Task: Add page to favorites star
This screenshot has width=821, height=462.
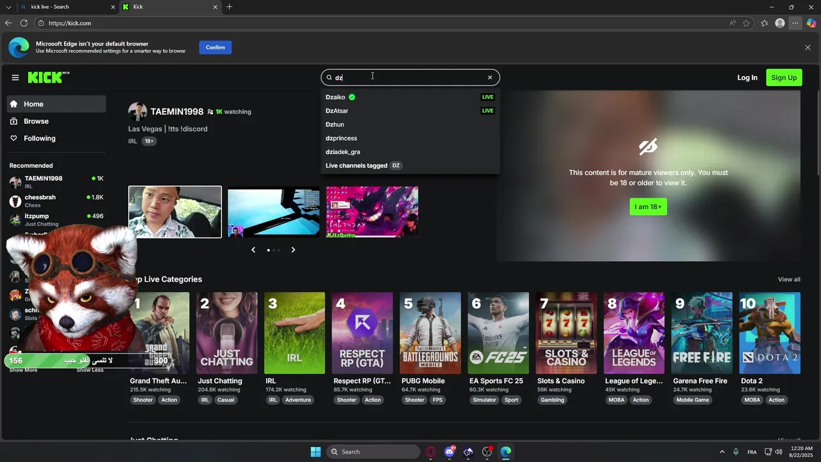Action: tap(747, 23)
